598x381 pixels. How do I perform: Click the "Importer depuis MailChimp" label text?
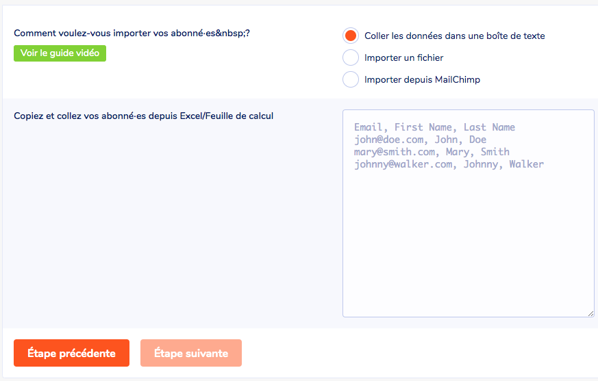point(422,79)
